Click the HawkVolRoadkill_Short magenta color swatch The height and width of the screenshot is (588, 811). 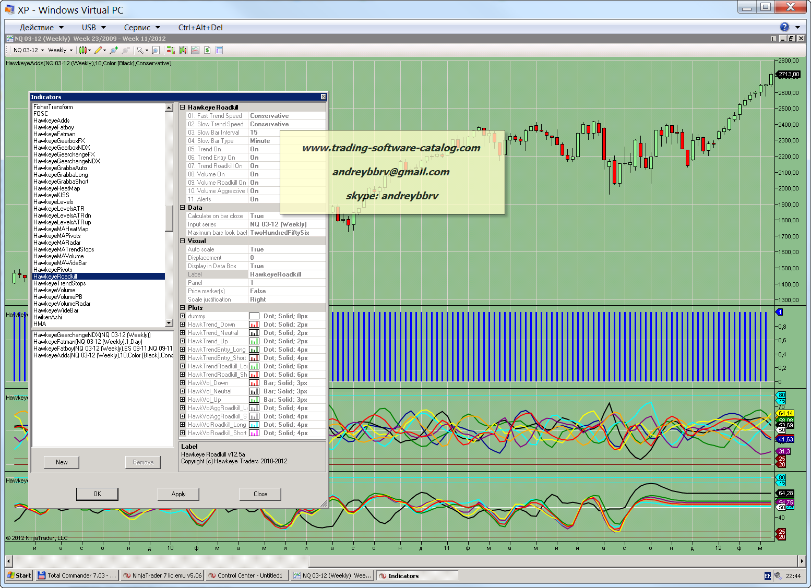click(x=254, y=433)
